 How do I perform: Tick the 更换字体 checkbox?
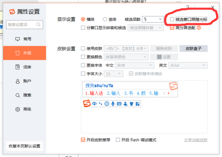point(83,65)
